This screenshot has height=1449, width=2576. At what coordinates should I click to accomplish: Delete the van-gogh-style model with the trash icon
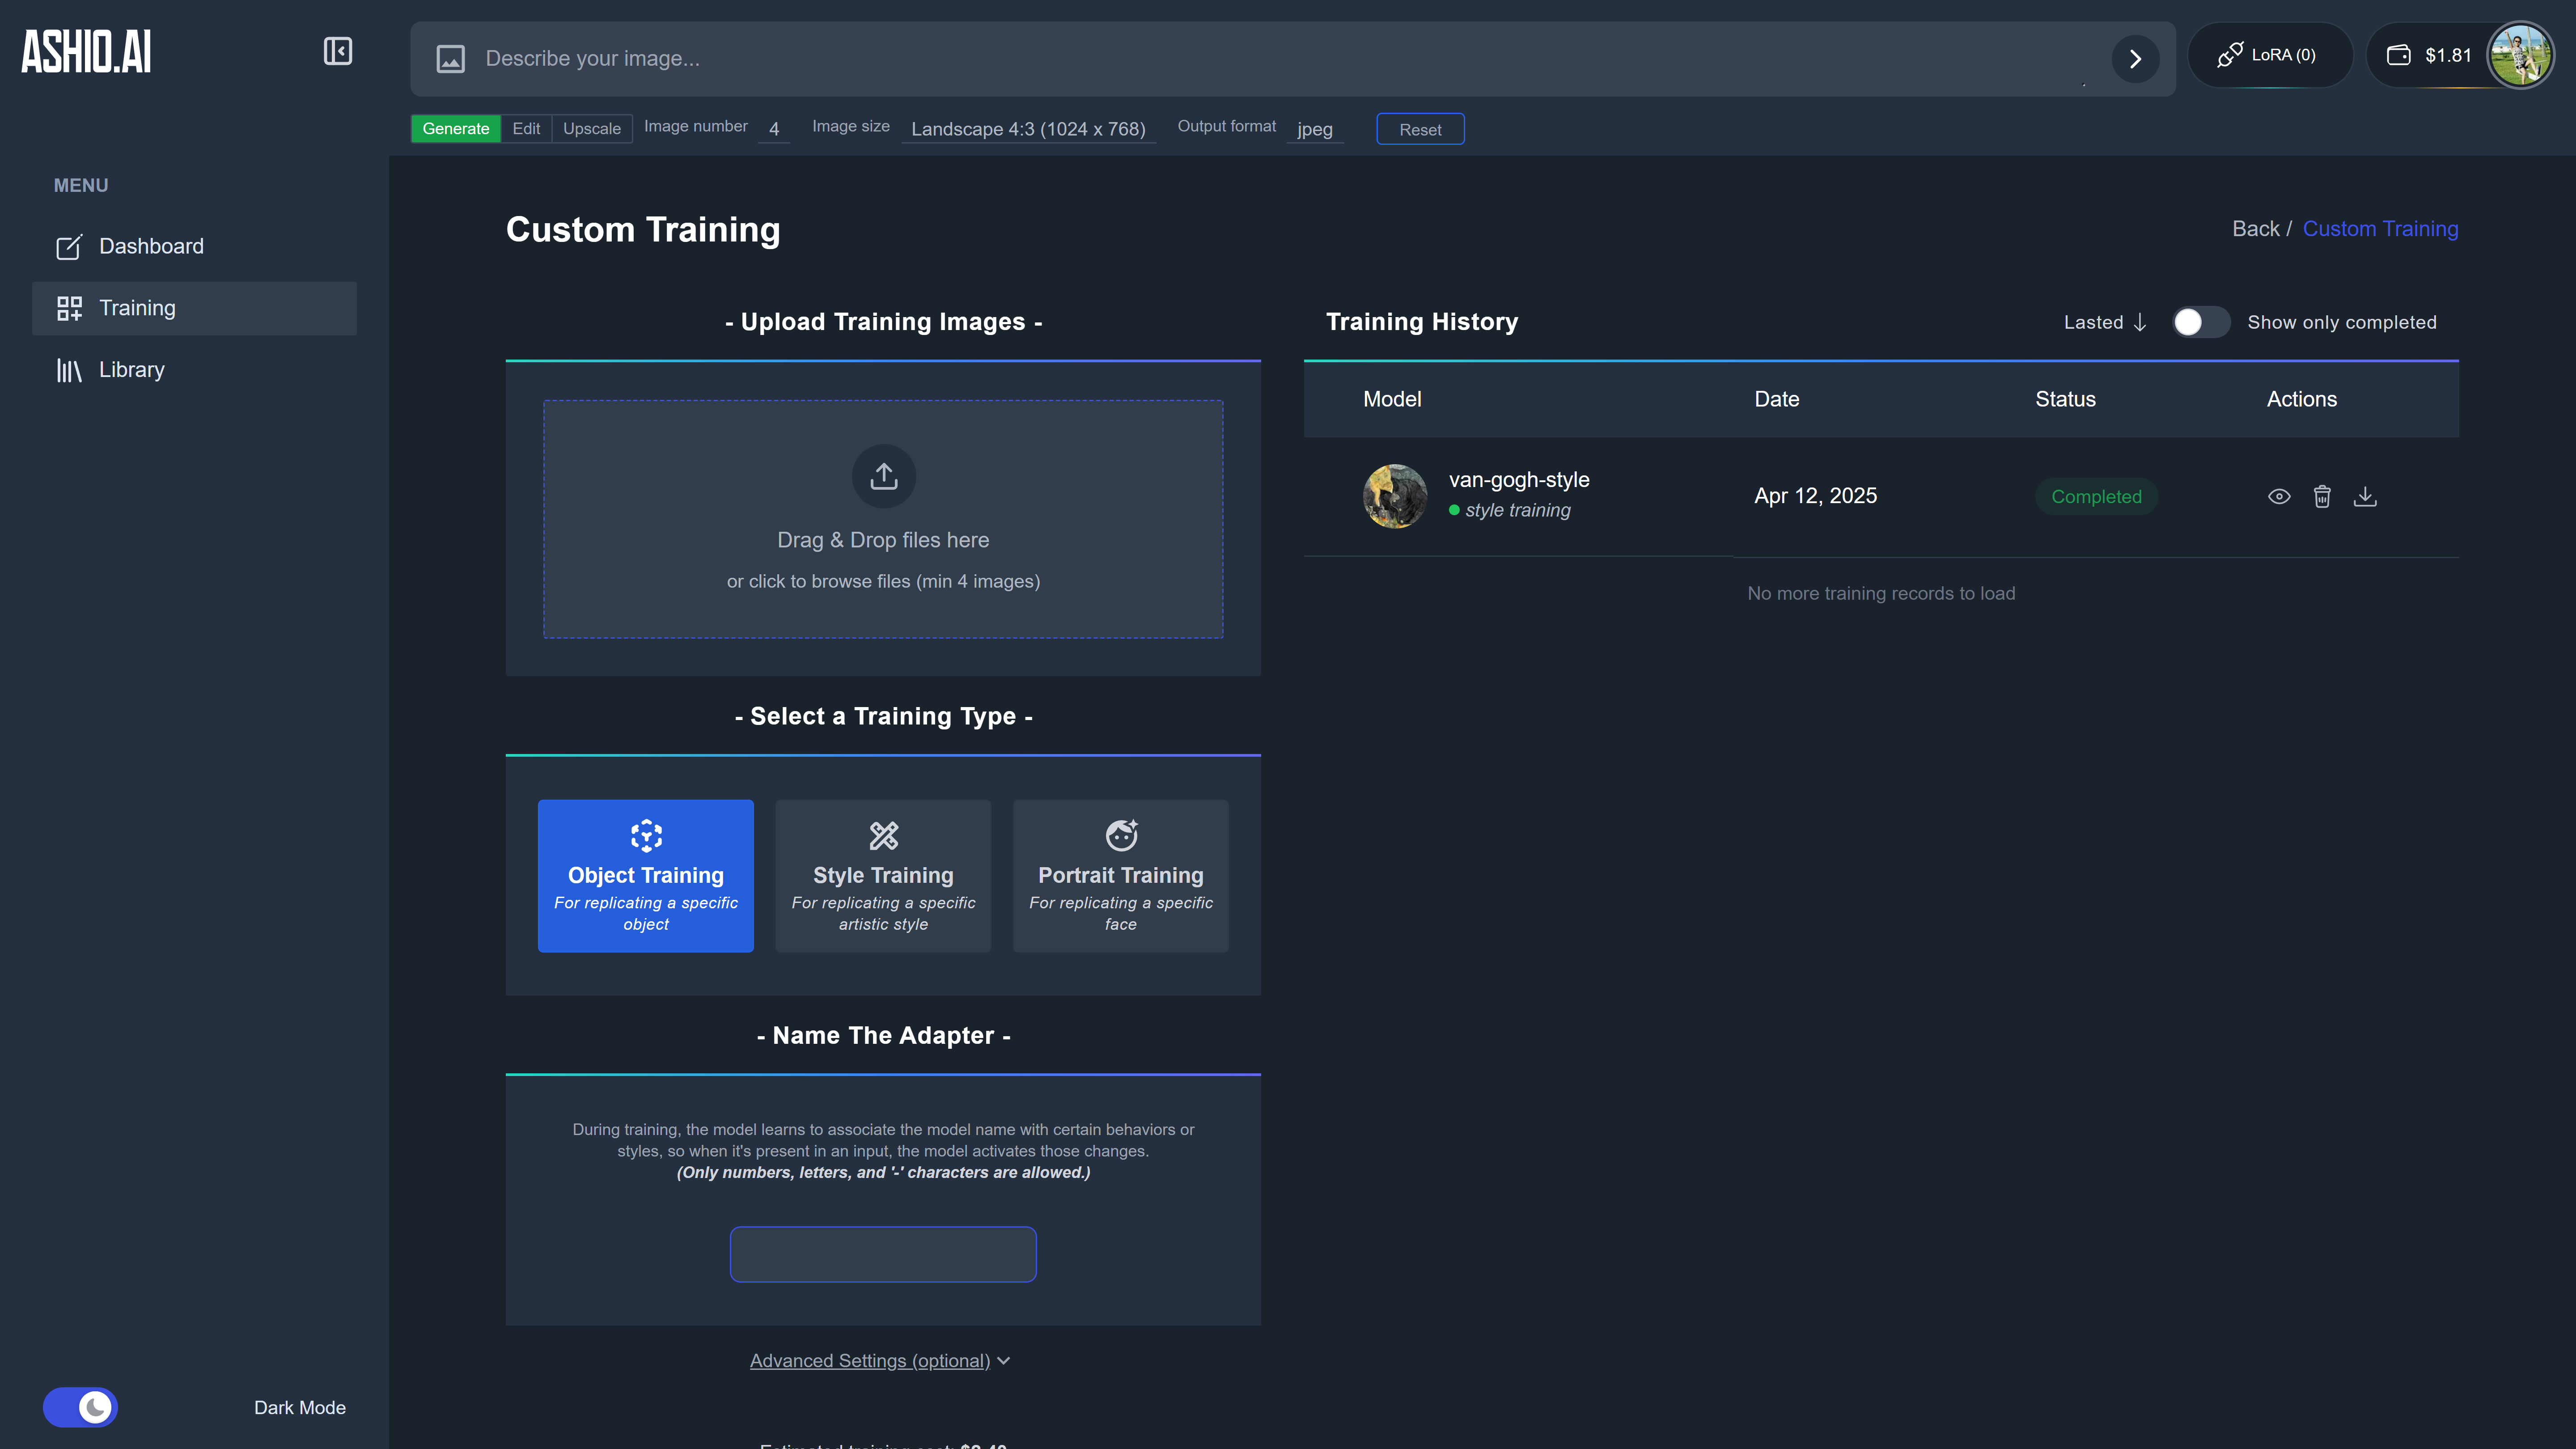click(2322, 496)
